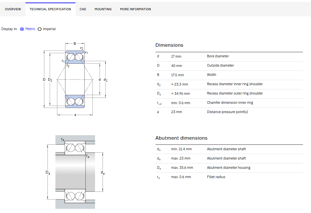
Task: Click the value max. 35.6 mm
Action: pyautogui.click(x=182, y=168)
